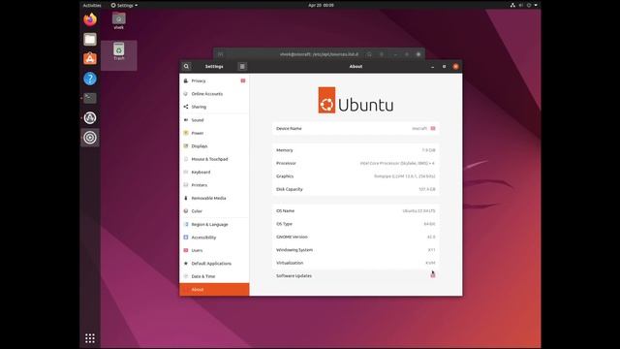The height and width of the screenshot is (349, 620).
Task: Open the Sharing settings panel
Action: pos(214,107)
